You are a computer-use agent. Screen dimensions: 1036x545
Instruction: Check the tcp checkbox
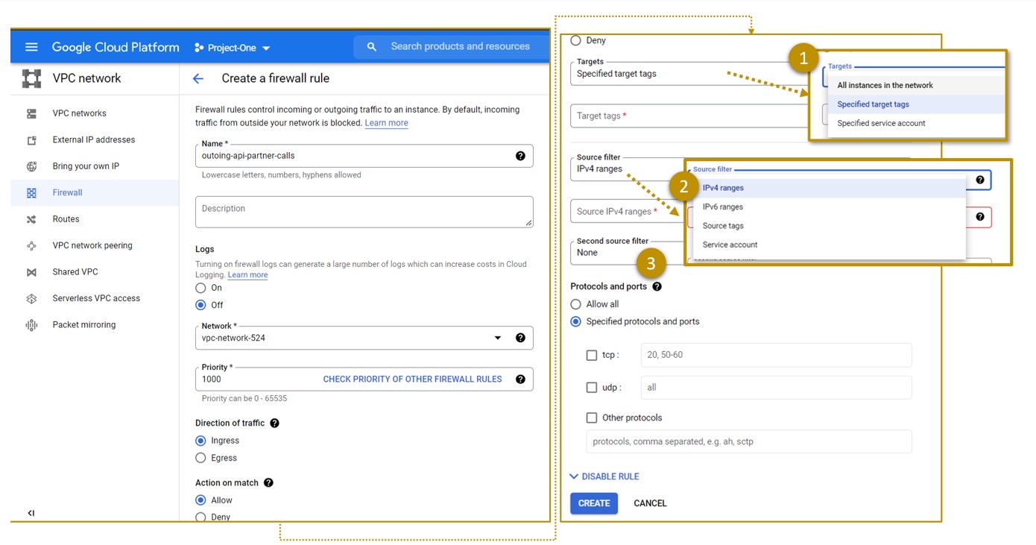click(592, 356)
